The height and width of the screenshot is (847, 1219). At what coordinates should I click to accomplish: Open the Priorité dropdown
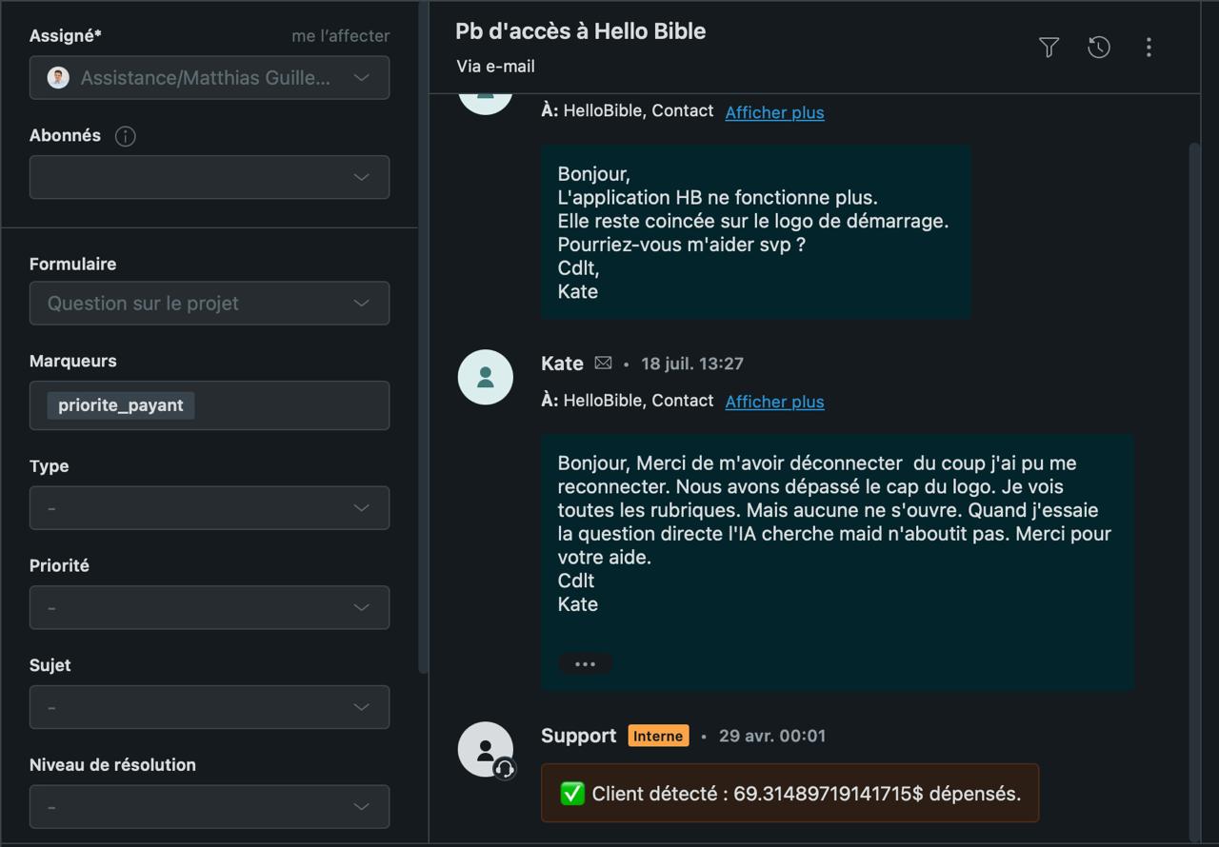click(x=210, y=607)
